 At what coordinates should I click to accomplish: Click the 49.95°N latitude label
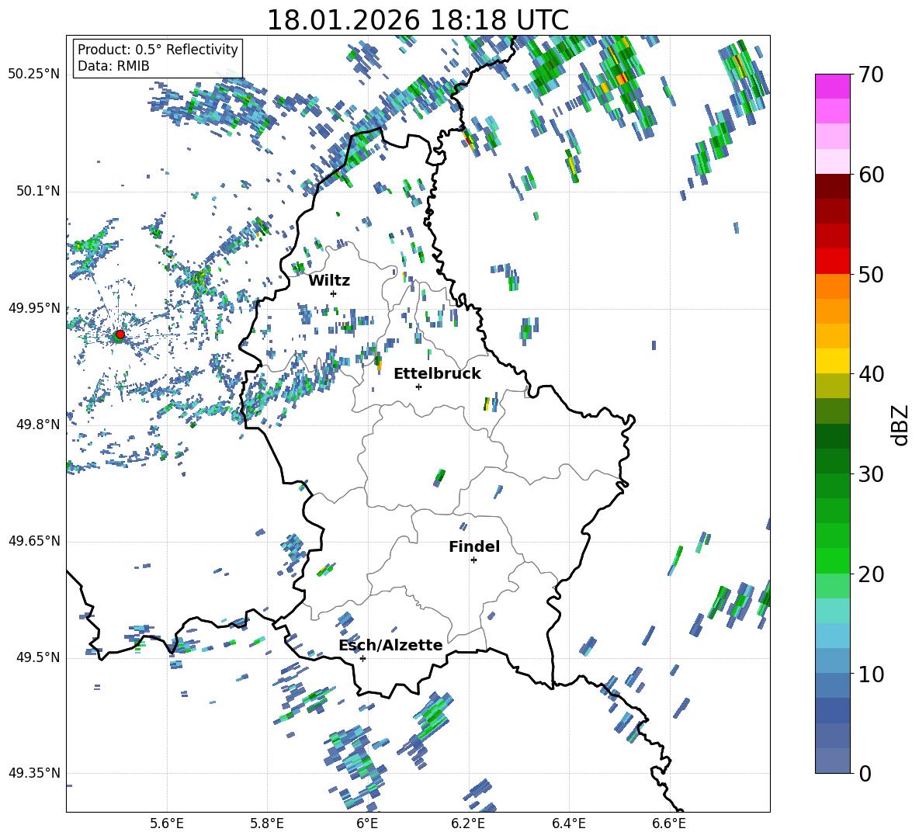pyautogui.click(x=34, y=307)
